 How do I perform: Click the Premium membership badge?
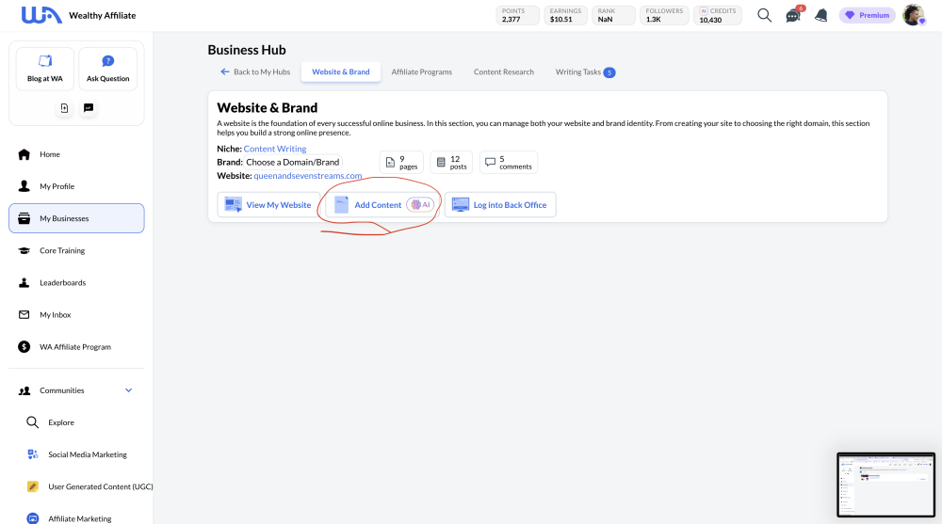coord(867,15)
